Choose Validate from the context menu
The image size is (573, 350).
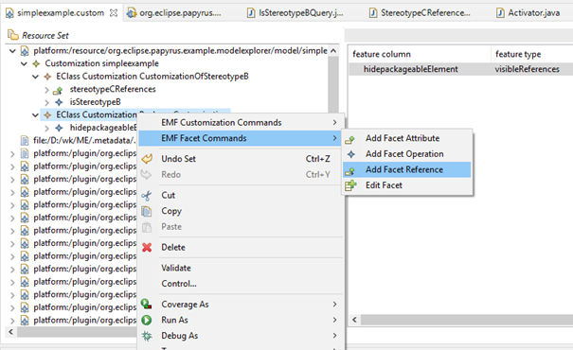(x=176, y=268)
